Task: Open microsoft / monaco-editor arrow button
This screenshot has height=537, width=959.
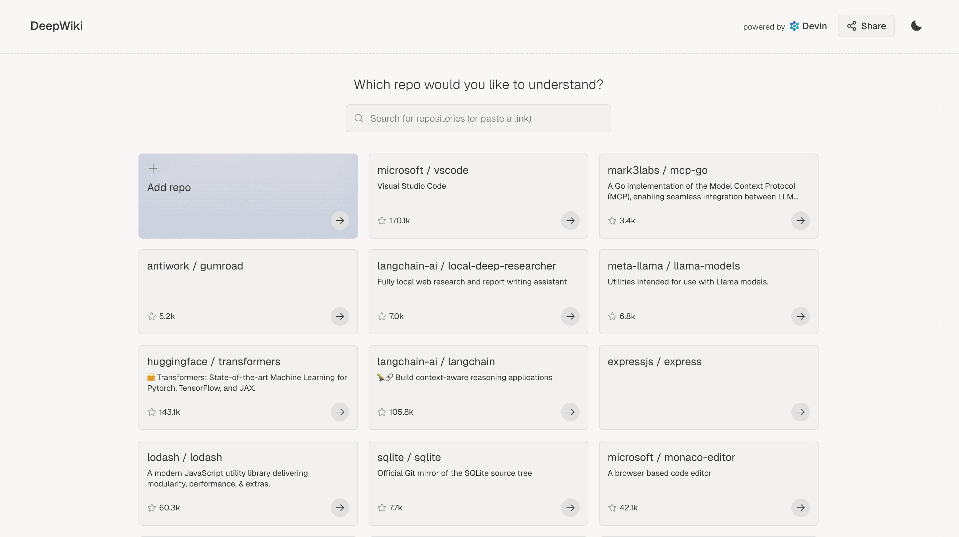Action: pyautogui.click(x=800, y=507)
